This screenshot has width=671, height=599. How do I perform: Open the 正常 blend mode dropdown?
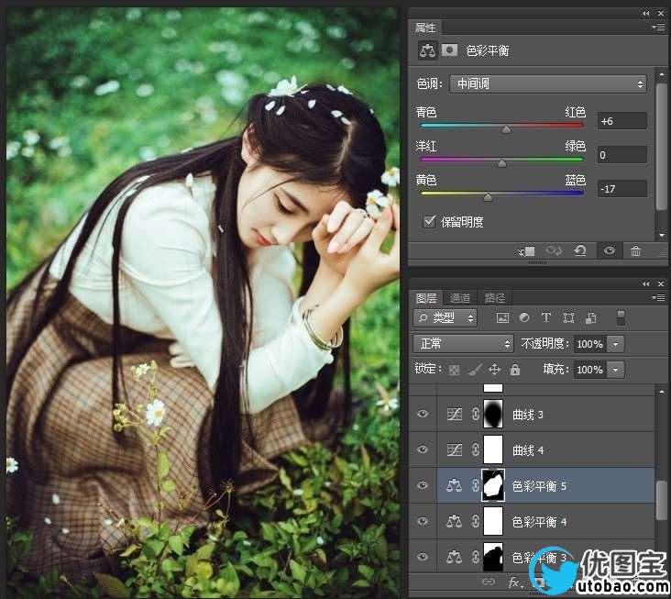(463, 344)
